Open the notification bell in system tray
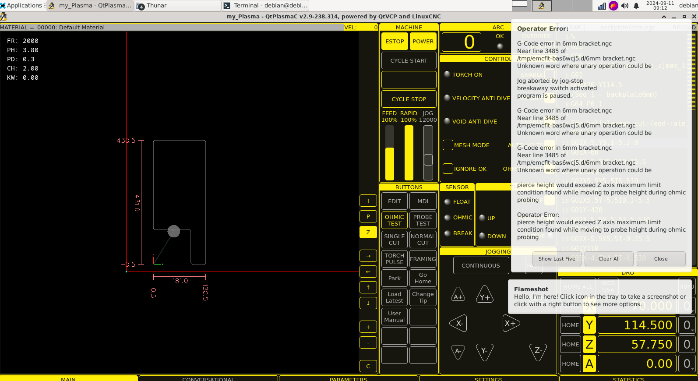Image resolution: width=698 pixels, height=381 pixels. click(x=636, y=6)
